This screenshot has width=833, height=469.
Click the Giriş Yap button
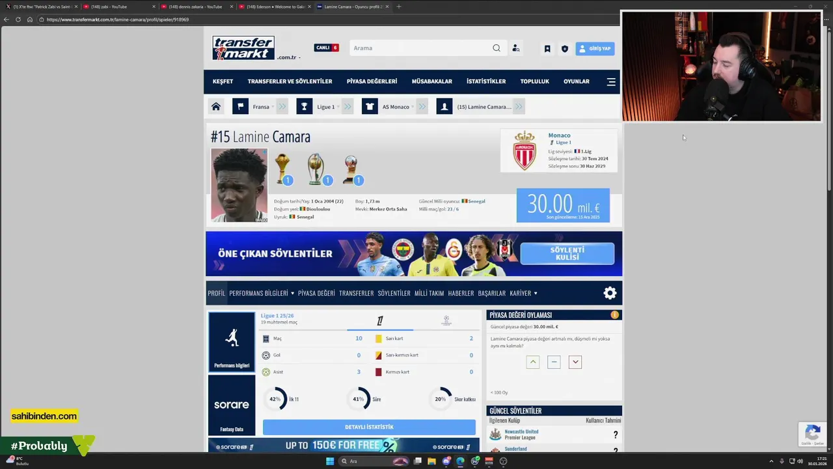tap(595, 49)
